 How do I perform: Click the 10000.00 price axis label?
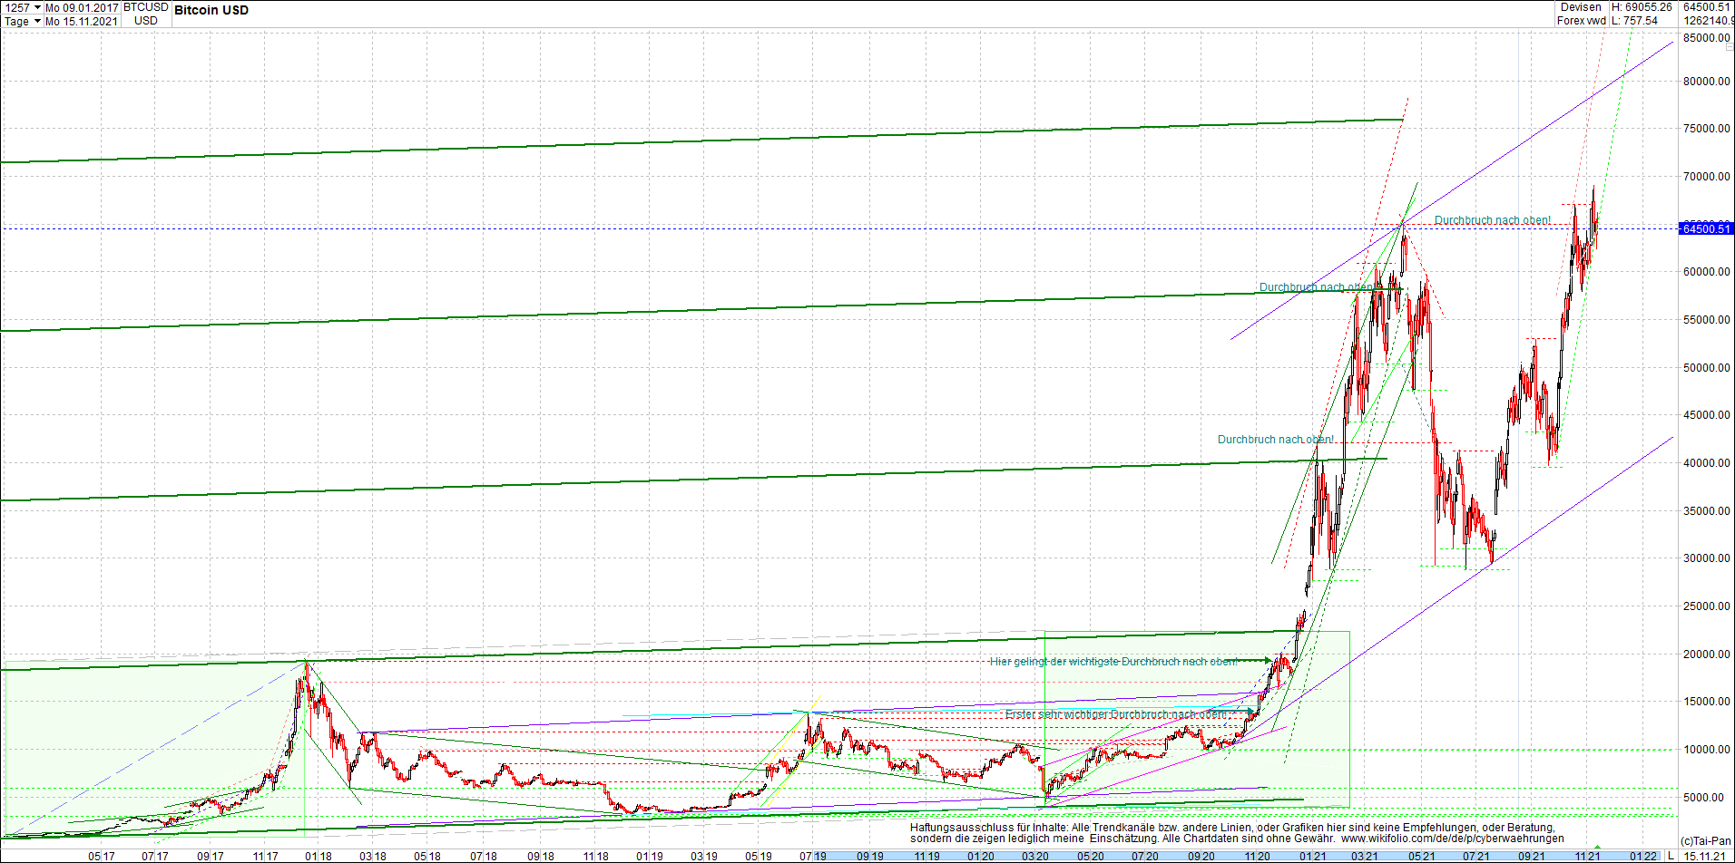tap(1706, 749)
